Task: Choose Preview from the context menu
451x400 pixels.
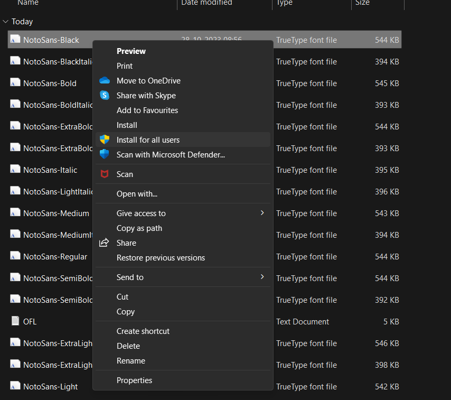Action: click(x=131, y=51)
